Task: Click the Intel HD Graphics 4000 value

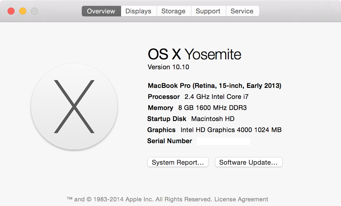Action: 231,130
